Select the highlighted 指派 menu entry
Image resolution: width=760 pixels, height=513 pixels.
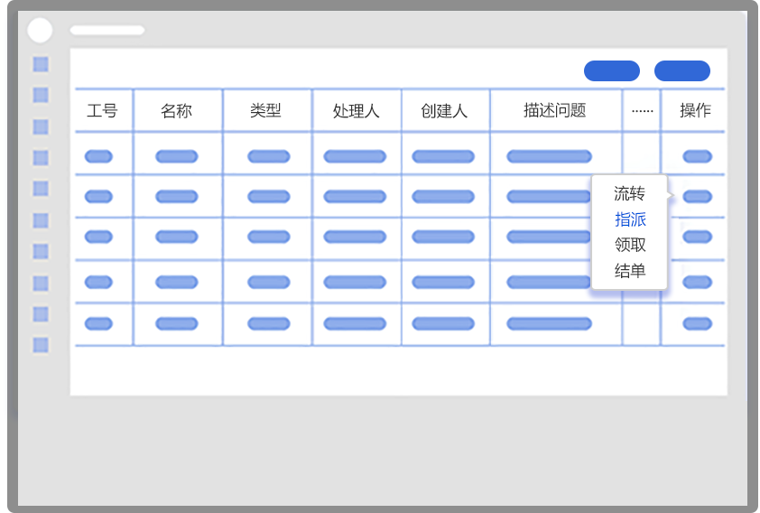[x=630, y=219]
